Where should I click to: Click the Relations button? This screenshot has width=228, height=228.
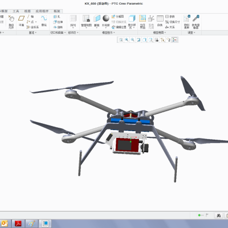(x=170, y=27)
